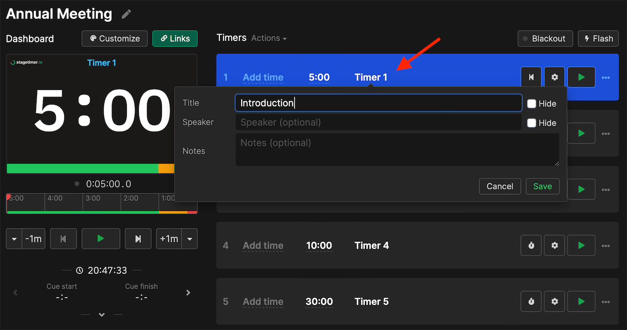
Task: Open the settings gear on Timer 4
Action: pos(554,245)
